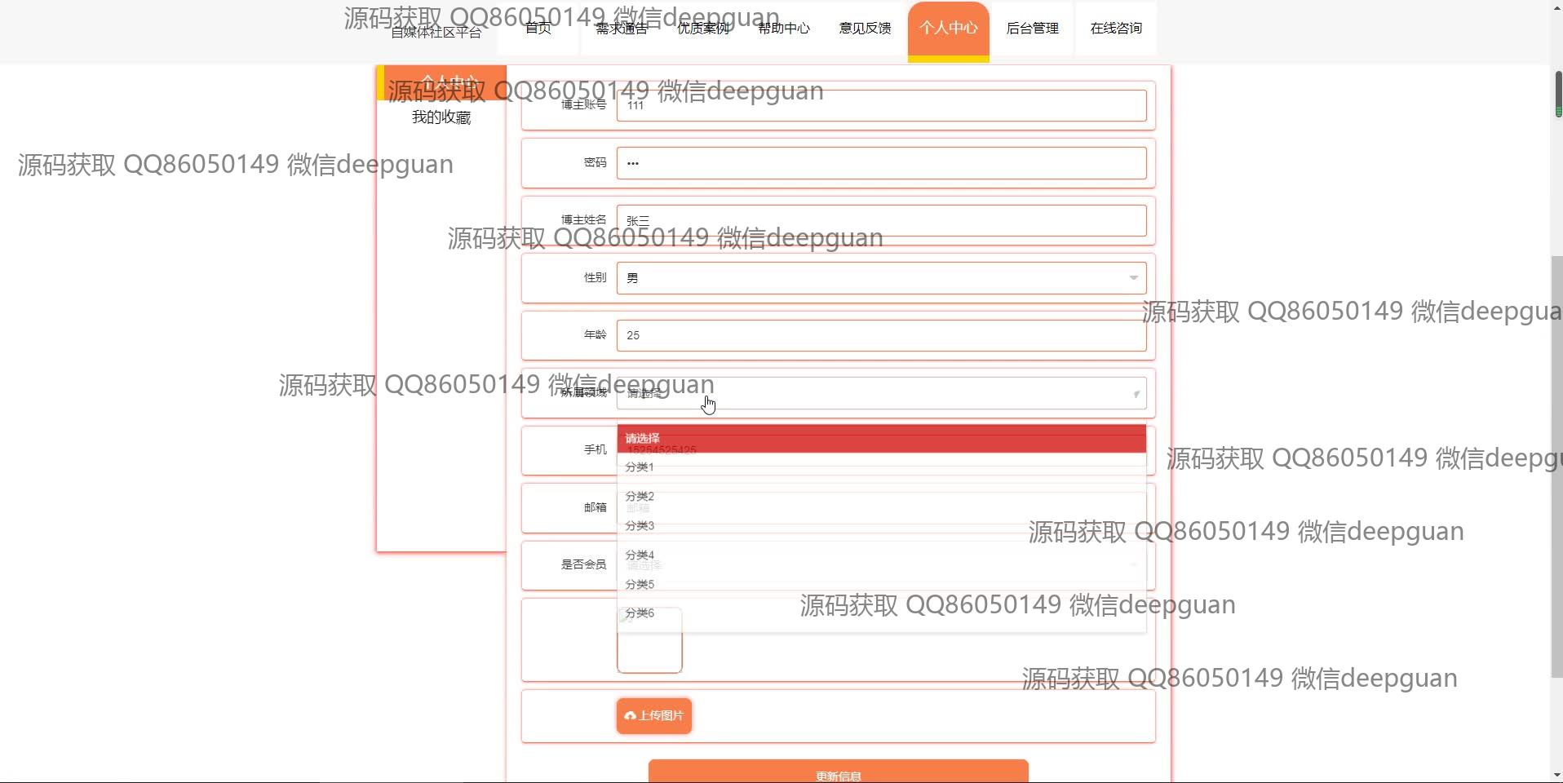Click the 博主姓名 input field
The width and height of the screenshot is (1563, 783).
tap(881, 220)
